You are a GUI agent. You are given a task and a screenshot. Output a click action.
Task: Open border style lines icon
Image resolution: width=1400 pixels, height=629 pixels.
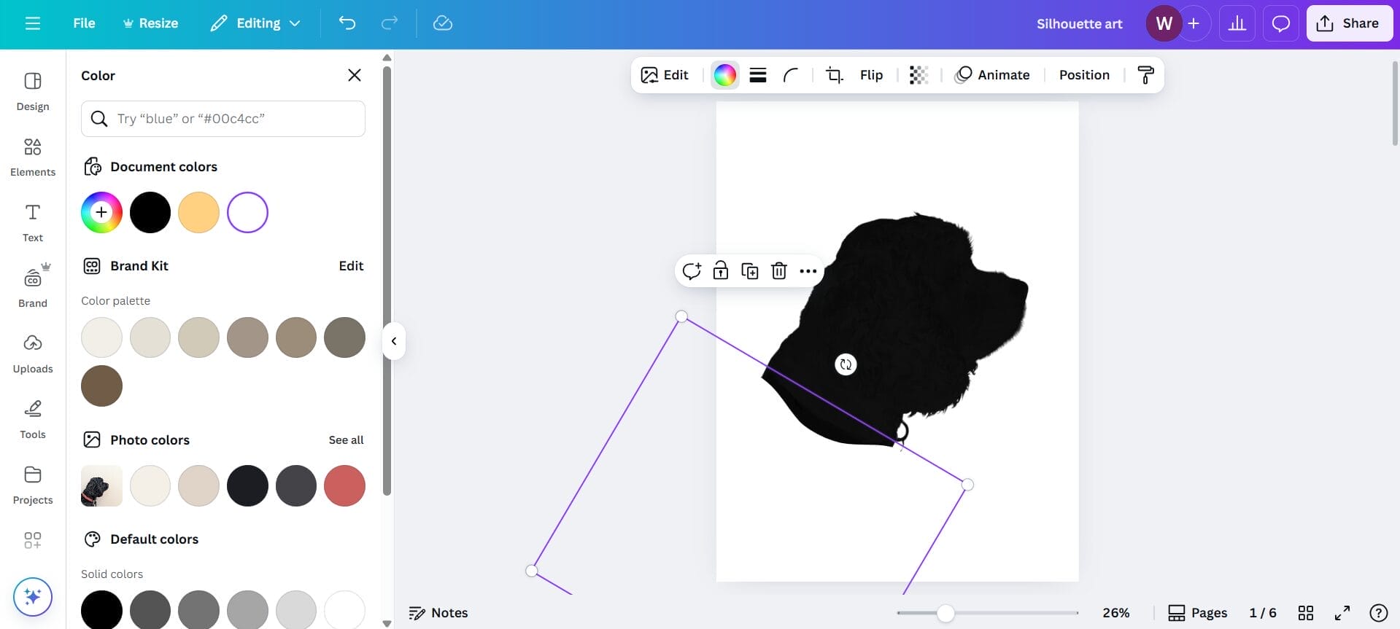click(758, 75)
